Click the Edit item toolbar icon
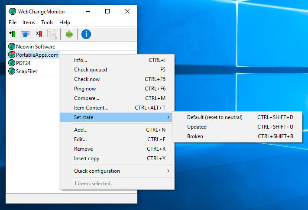Viewport: 308px width, 210px height. click(x=26, y=34)
